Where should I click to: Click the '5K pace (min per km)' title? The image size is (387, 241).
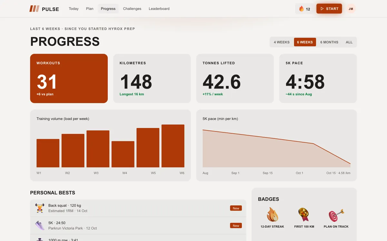220,119
